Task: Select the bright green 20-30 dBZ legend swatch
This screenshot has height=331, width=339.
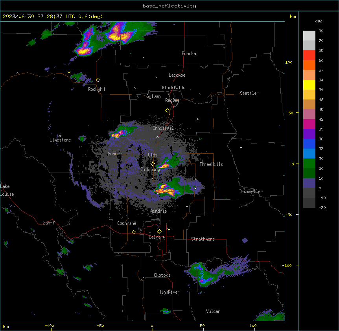Action: [x=309, y=164]
